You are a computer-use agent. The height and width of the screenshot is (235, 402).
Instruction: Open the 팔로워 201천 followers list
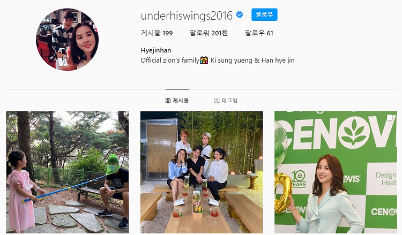tap(209, 33)
